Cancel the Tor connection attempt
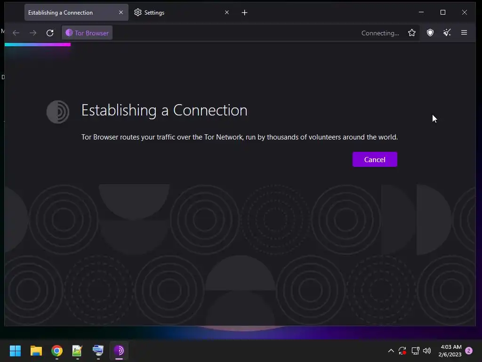This screenshot has width=482, height=362. tap(374, 159)
